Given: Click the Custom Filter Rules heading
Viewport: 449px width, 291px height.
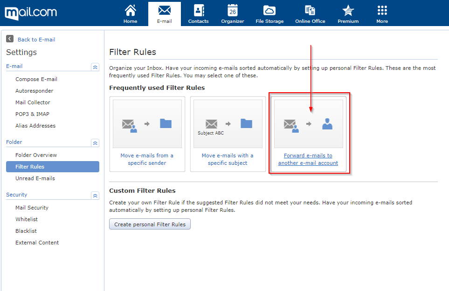Looking at the screenshot, I should [142, 191].
